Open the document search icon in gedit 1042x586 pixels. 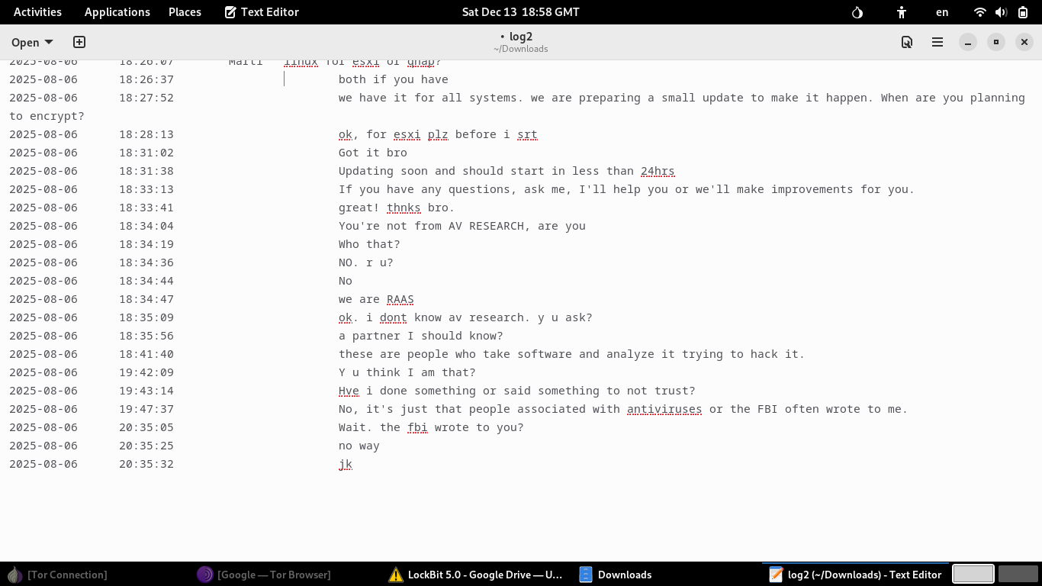[906, 42]
